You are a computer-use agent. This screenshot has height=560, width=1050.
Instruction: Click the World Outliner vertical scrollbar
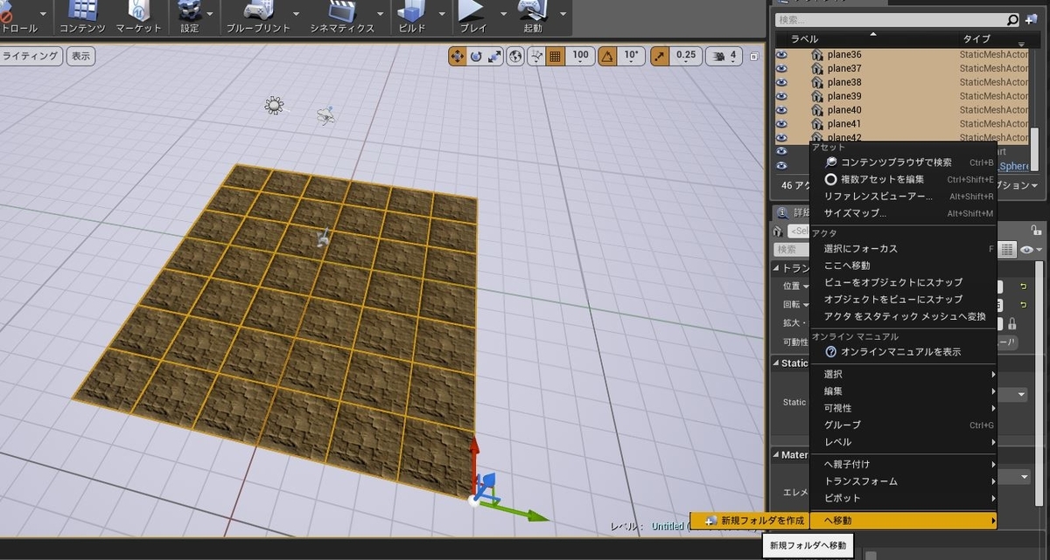(1034, 149)
